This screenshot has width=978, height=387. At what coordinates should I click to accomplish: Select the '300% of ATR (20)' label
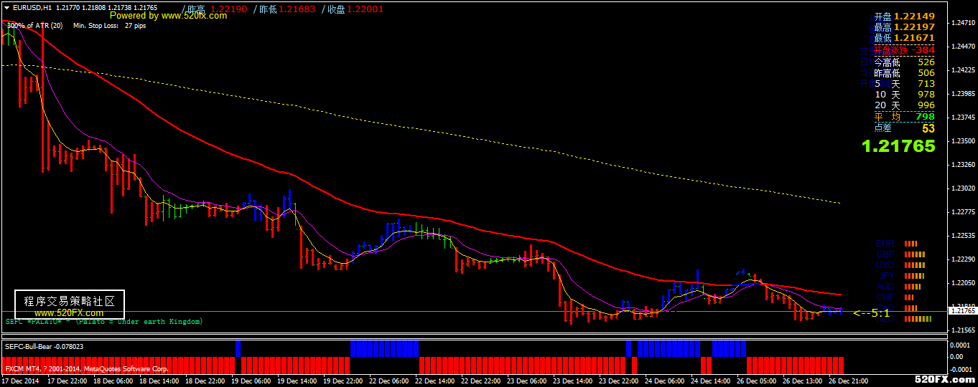click(34, 25)
